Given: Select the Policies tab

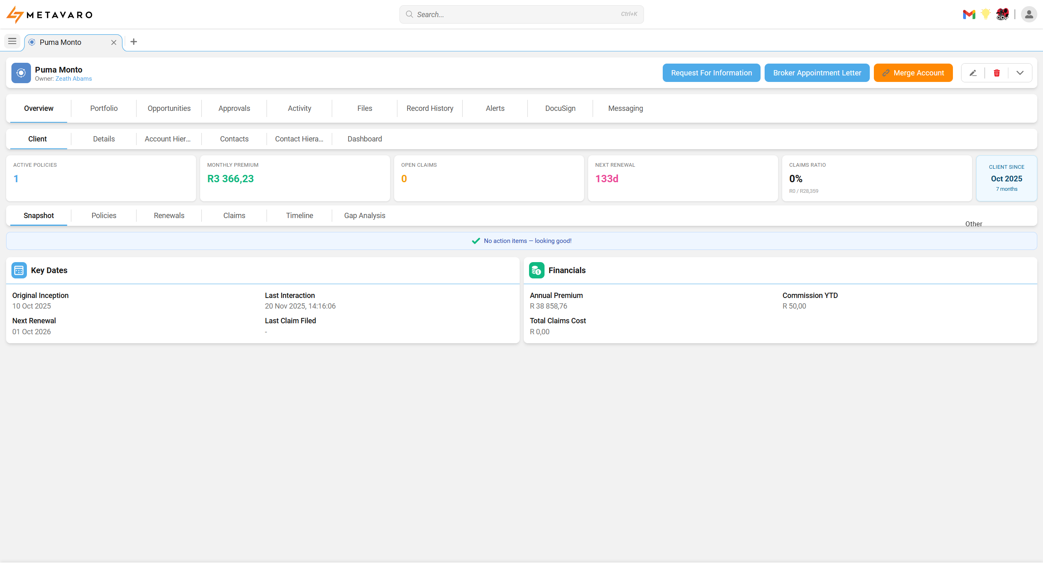Looking at the screenshot, I should click(x=104, y=216).
